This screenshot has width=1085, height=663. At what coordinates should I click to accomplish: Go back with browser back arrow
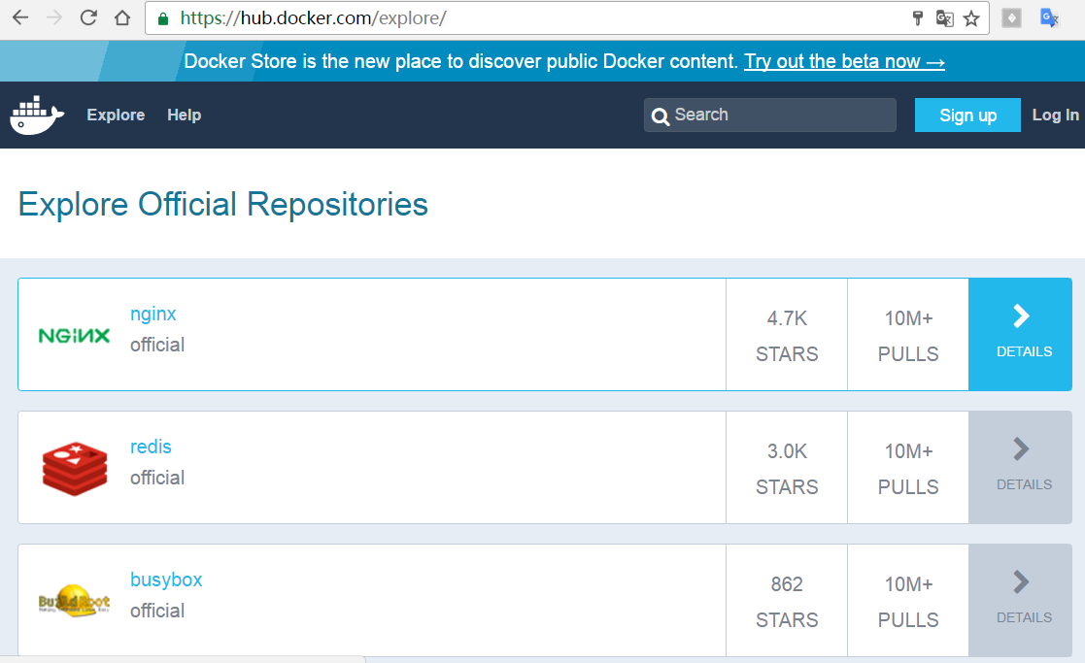click(20, 18)
